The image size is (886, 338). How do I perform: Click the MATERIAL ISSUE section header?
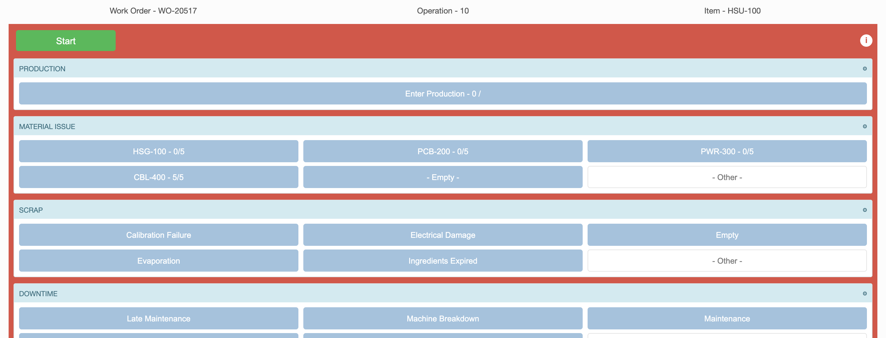443,126
